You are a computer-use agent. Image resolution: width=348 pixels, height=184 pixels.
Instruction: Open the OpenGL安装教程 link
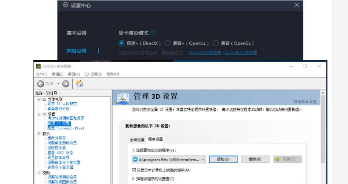click(x=240, y=53)
